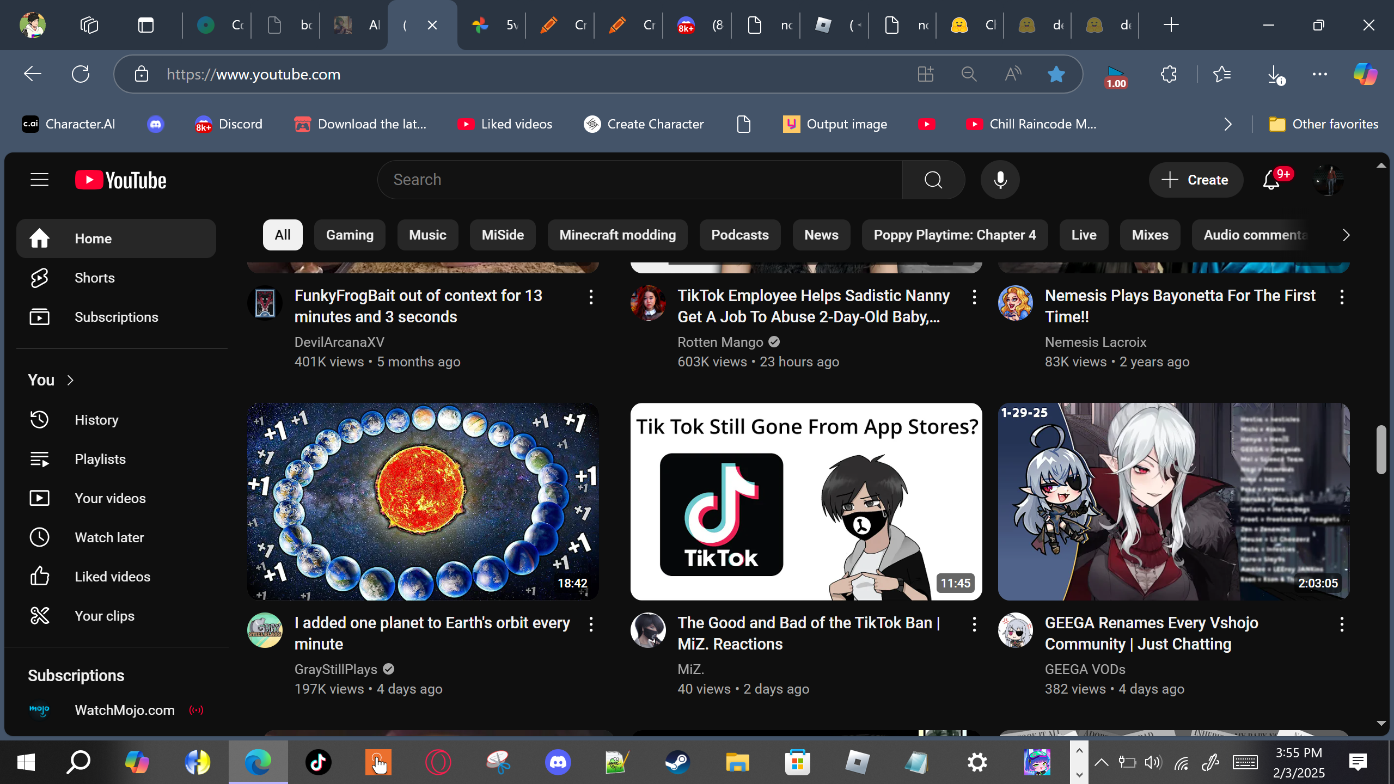Viewport: 1394px width, 784px height.
Task: Open Edge workspaces icon
Action: tap(89, 25)
